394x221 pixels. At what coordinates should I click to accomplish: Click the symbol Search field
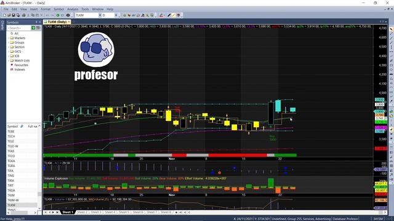pos(19,28)
